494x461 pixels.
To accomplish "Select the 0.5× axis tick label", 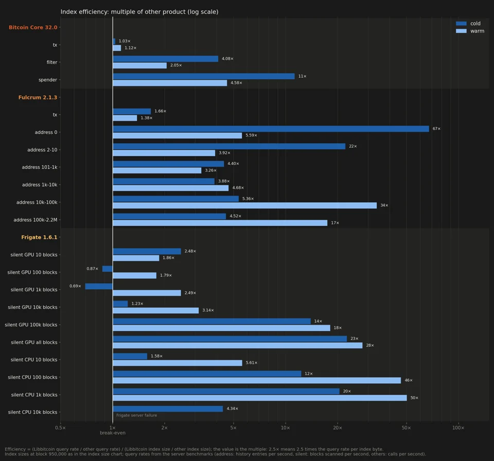I will [61, 428].
